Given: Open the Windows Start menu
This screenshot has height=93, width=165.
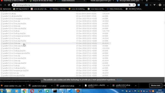Looking at the screenshot, I should (2, 91).
